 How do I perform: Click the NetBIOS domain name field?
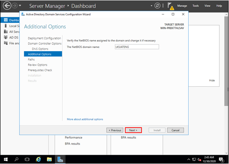(x=137, y=47)
